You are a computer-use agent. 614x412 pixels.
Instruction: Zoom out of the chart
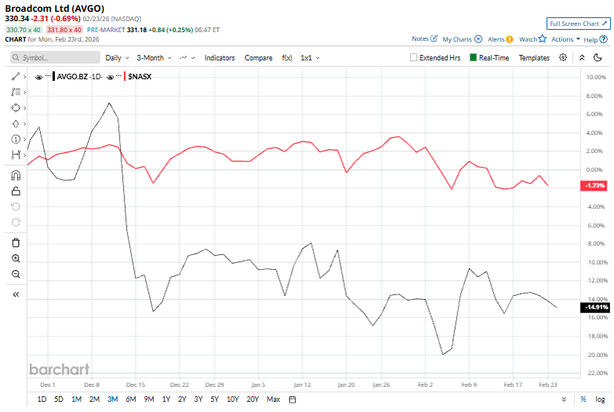coord(16,274)
